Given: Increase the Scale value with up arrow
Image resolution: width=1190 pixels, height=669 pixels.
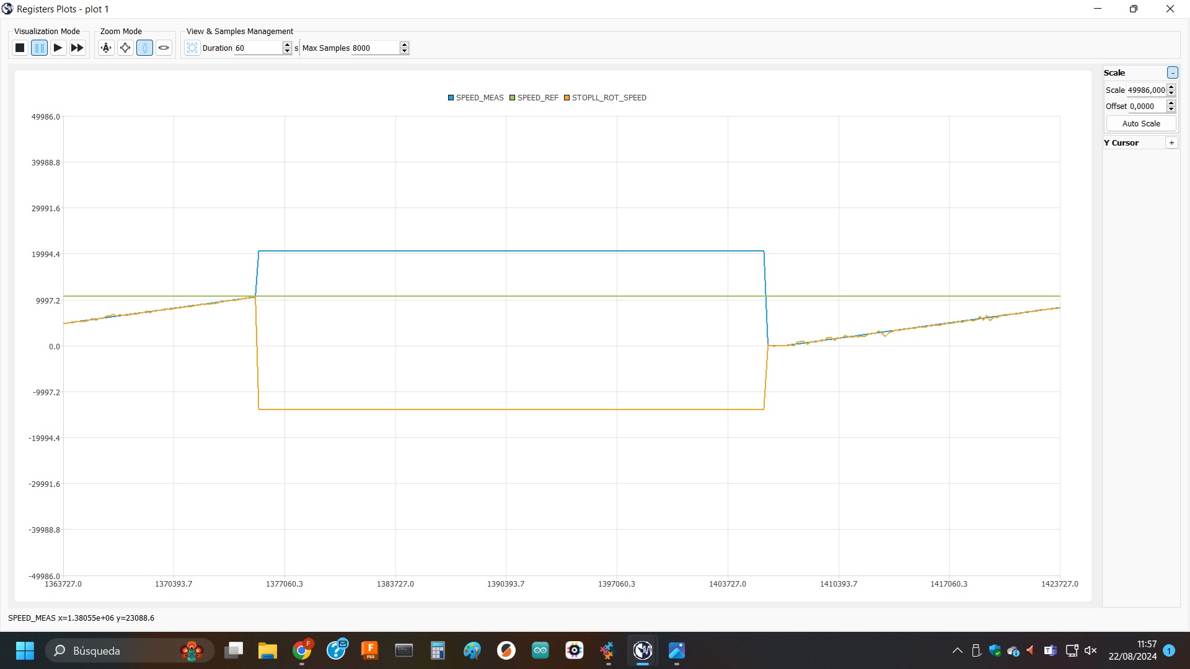Looking at the screenshot, I should click(x=1171, y=87).
